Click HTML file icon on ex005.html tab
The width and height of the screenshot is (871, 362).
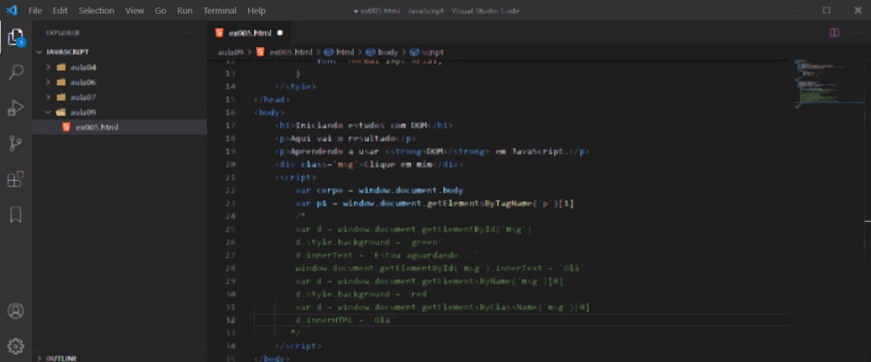(219, 33)
